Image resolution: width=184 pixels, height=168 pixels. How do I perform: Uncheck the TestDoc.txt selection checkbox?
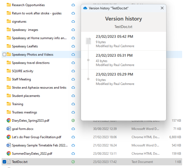[x=4, y=162]
